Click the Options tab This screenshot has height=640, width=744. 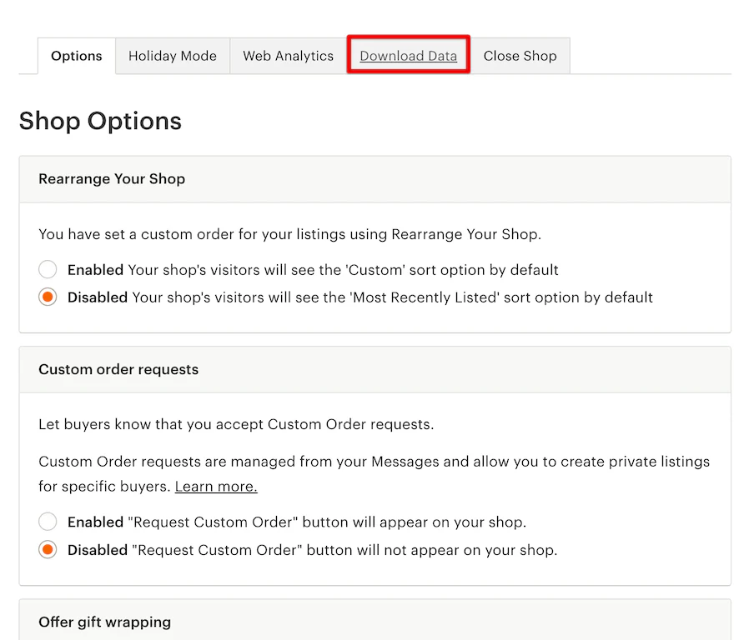[76, 56]
